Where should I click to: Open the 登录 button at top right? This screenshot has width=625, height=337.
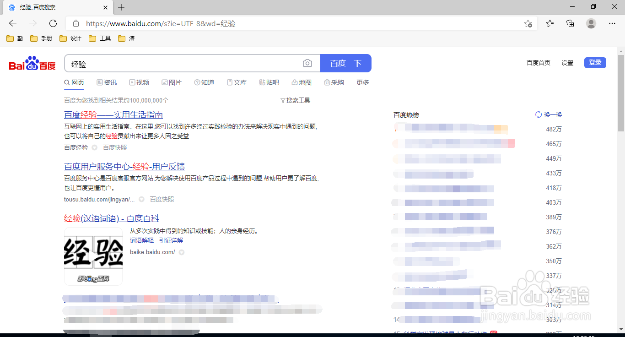point(595,62)
